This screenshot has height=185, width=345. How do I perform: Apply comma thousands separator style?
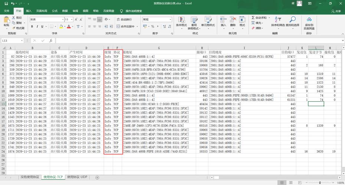coord(158,26)
